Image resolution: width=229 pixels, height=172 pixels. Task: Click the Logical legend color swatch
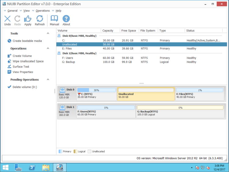tap(75, 152)
